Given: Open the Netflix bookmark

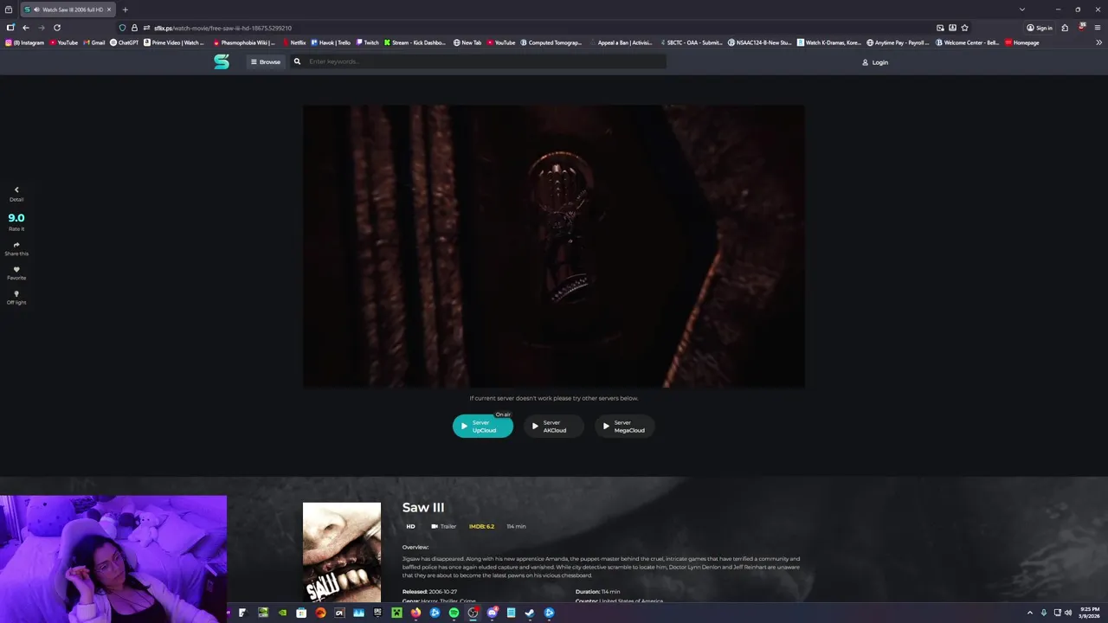Looking at the screenshot, I should click(294, 42).
